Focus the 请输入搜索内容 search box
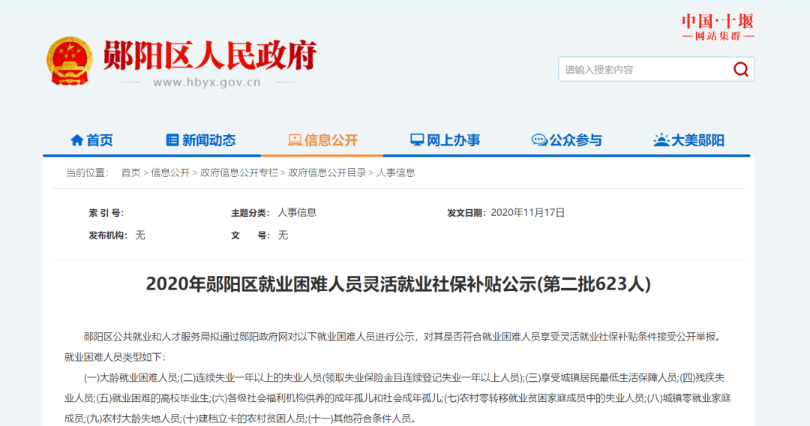The height and width of the screenshot is (426, 810). click(x=643, y=70)
